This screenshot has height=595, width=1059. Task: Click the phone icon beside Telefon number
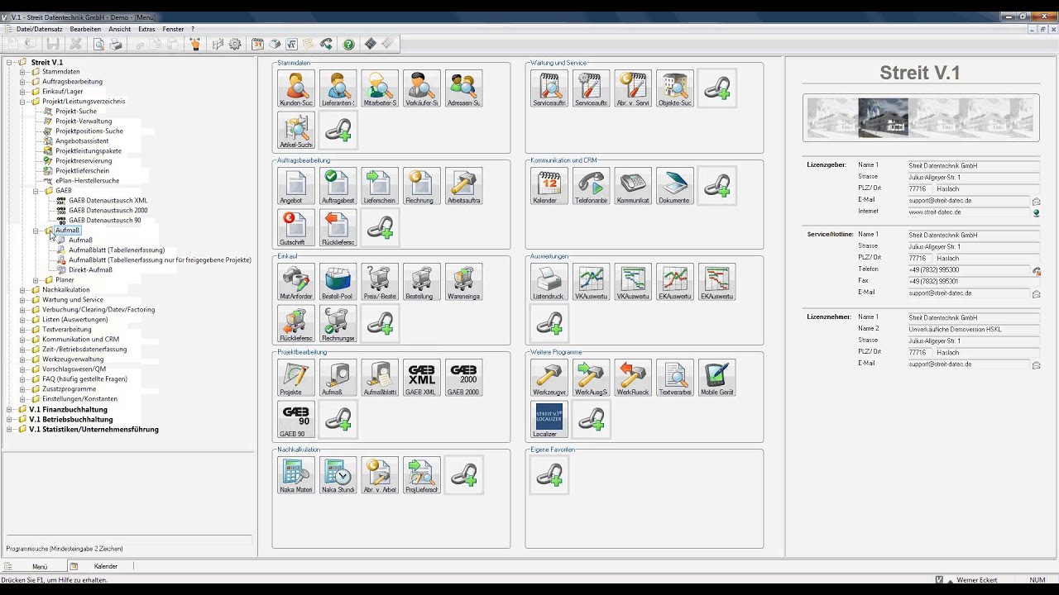click(1036, 270)
